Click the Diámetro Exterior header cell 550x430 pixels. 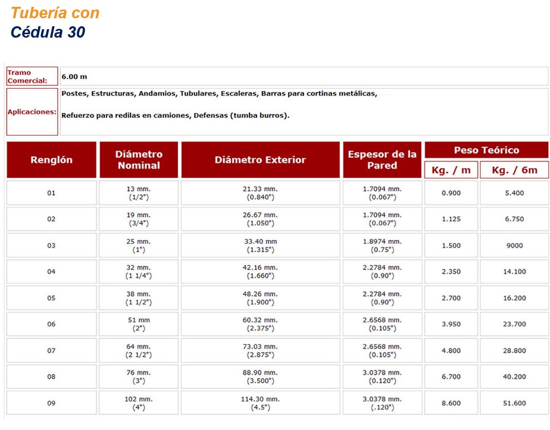(260, 160)
